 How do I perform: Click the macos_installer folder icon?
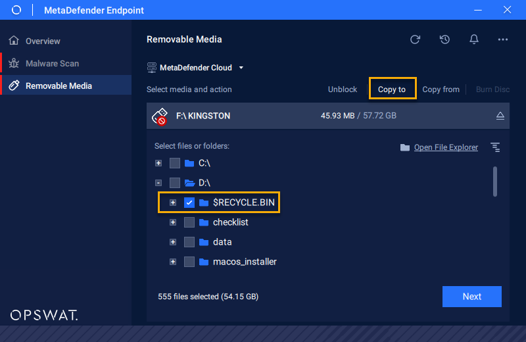coord(204,262)
